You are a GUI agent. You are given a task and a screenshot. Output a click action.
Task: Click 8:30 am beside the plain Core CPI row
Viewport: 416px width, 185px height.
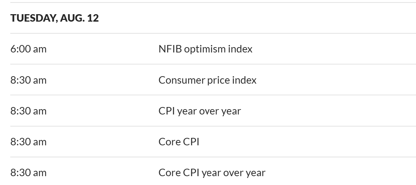point(28,142)
